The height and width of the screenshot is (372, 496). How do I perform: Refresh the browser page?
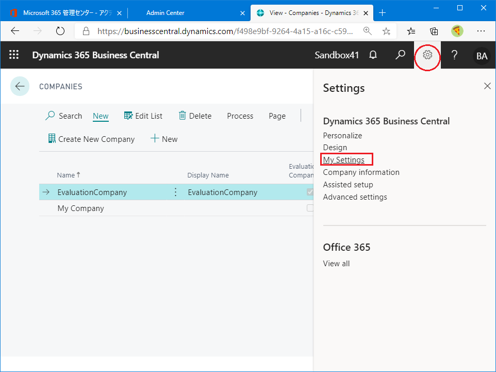click(60, 31)
